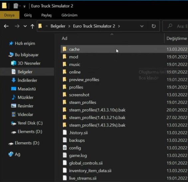Click the music folder icon
Image resolution: width=188 pixels, height=182 pixels.
pos(65,64)
